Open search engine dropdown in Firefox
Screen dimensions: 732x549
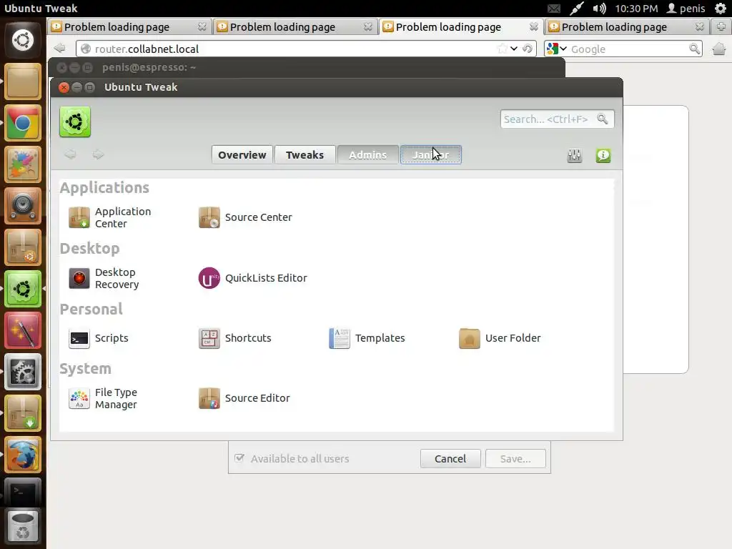coord(557,49)
